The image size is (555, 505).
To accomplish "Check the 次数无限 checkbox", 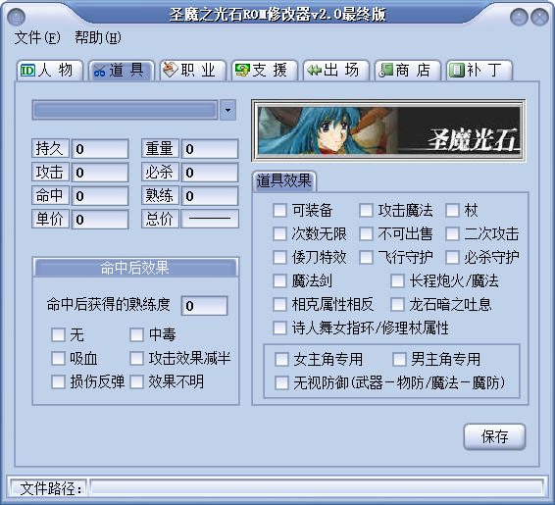I will pos(279,234).
